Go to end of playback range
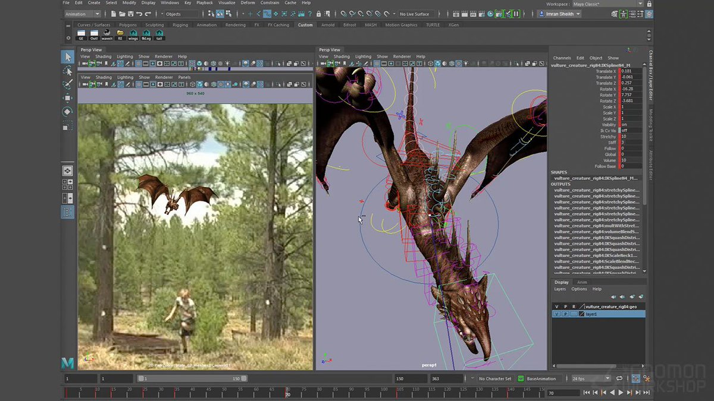Viewport: 714px width, 401px height. point(646,392)
